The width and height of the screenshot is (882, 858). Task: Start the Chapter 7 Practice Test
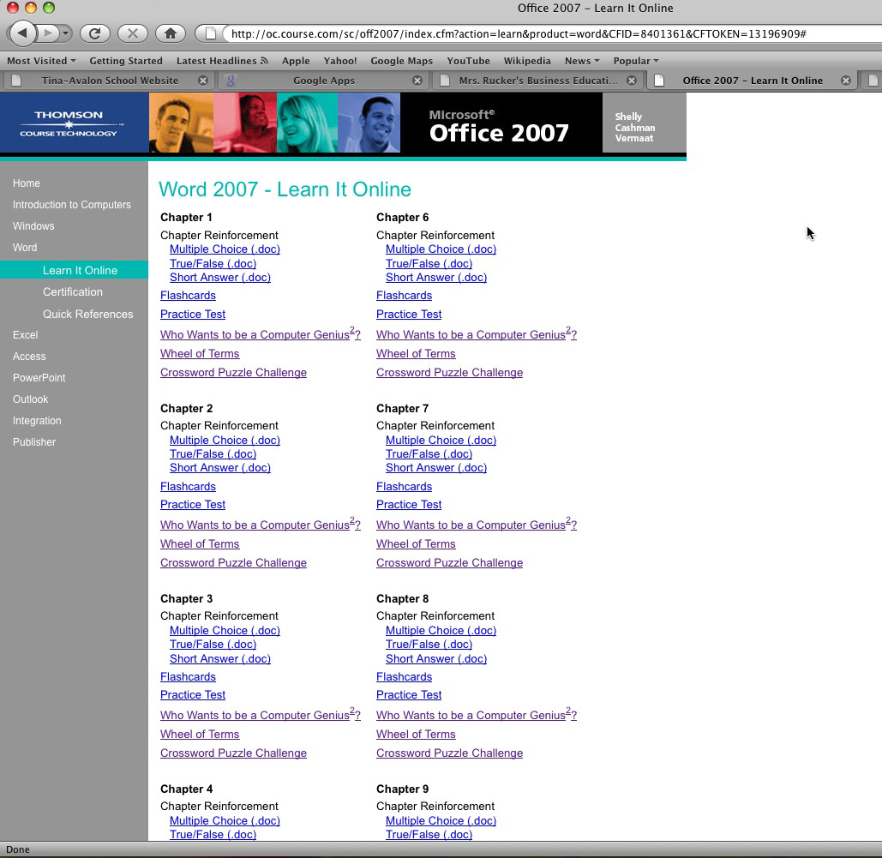pyautogui.click(x=409, y=504)
